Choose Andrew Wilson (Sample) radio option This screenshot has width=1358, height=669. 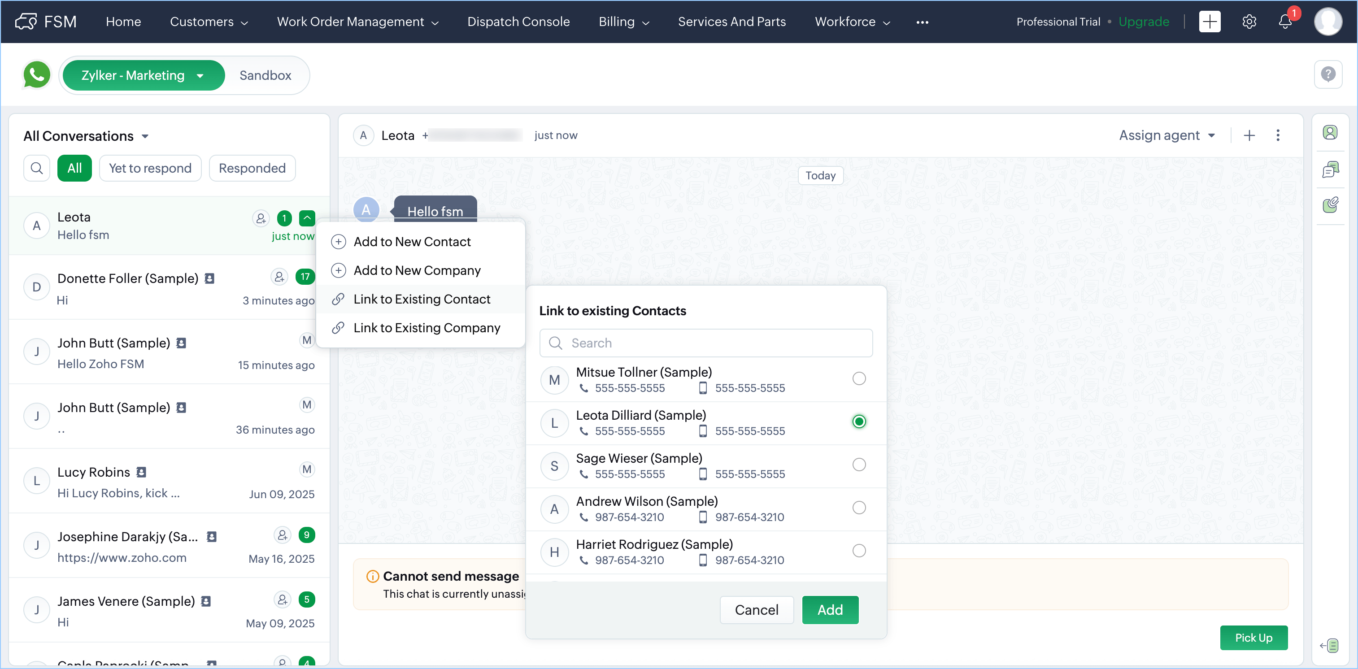[859, 508]
